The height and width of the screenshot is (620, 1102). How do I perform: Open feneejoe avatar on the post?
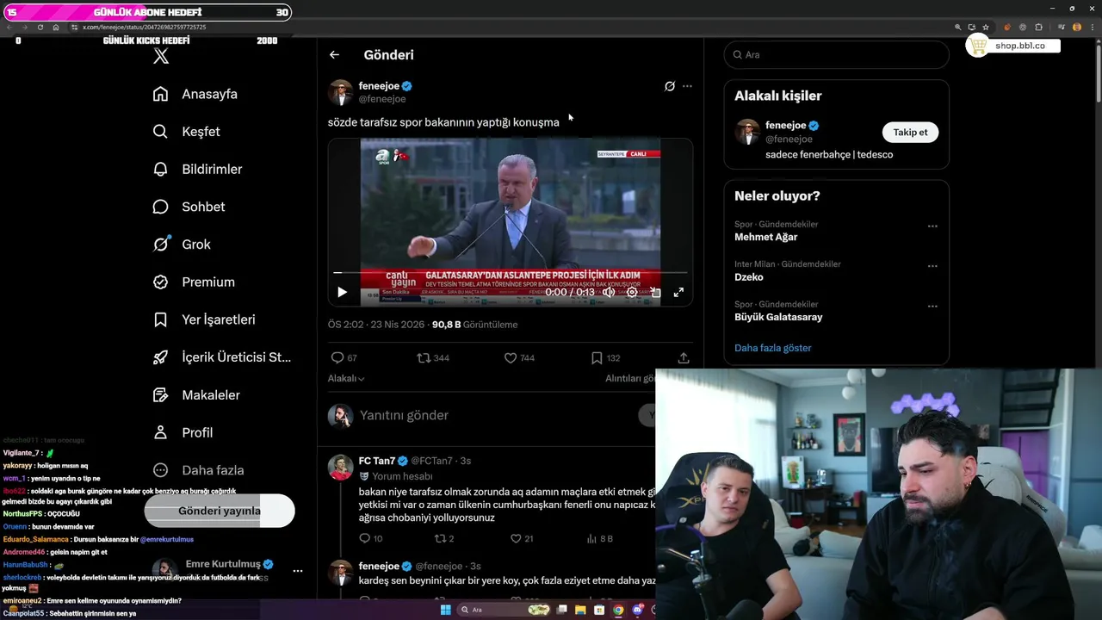click(x=340, y=92)
